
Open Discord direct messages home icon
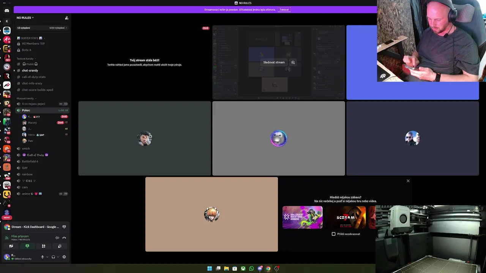6,11
